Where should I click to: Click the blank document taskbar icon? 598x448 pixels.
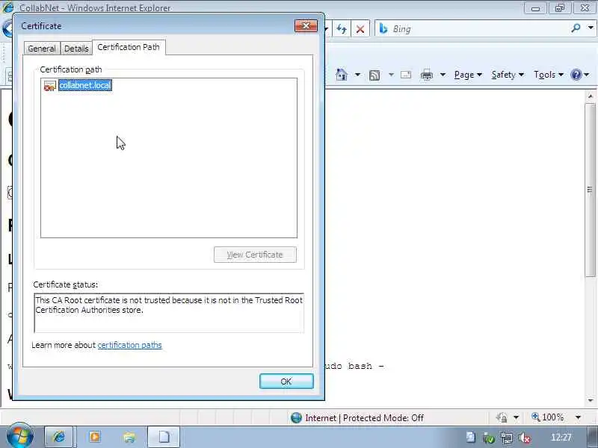[164, 437]
